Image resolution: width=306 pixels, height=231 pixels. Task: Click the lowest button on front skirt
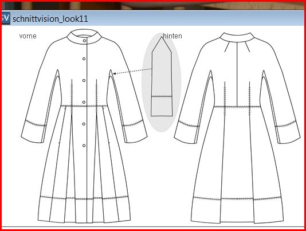[84, 146]
